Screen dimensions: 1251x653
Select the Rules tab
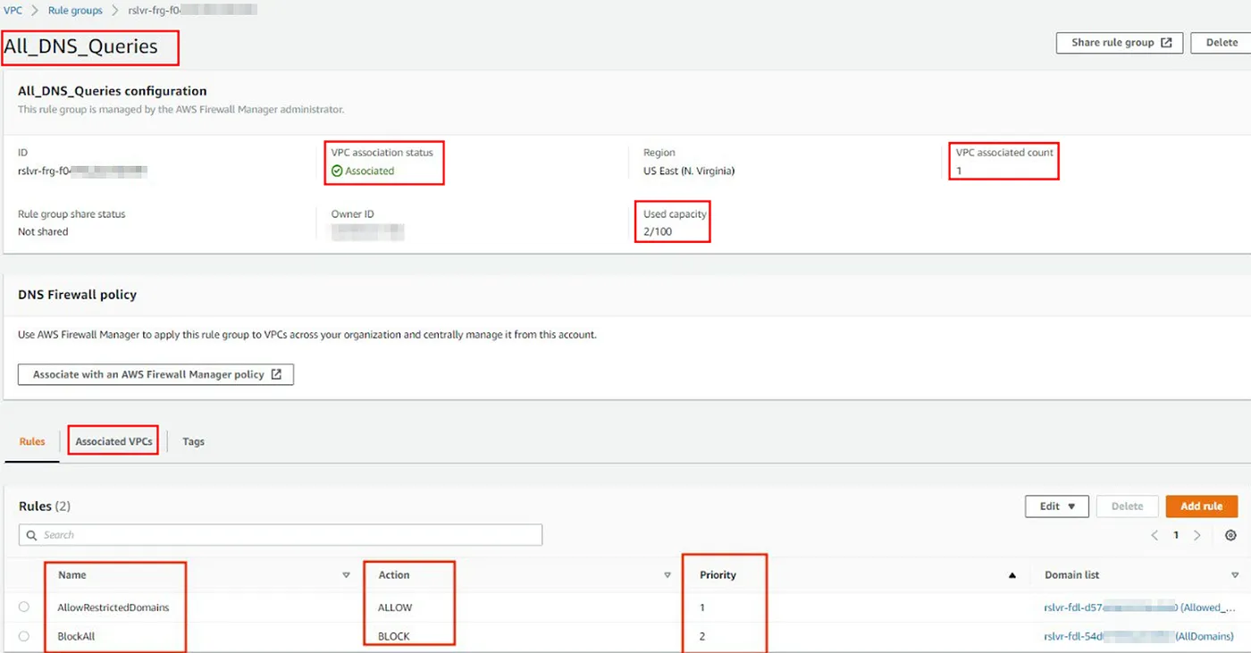[32, 441]
